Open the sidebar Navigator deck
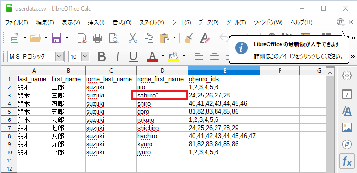The height and width of the screenshot is (173, 357). [347, 144]
